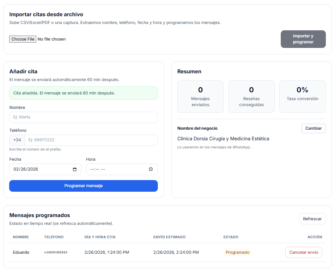This screenshot has height=271, width=335.
Task: Click the phone number +34699301819
Action: click(56, 252)
